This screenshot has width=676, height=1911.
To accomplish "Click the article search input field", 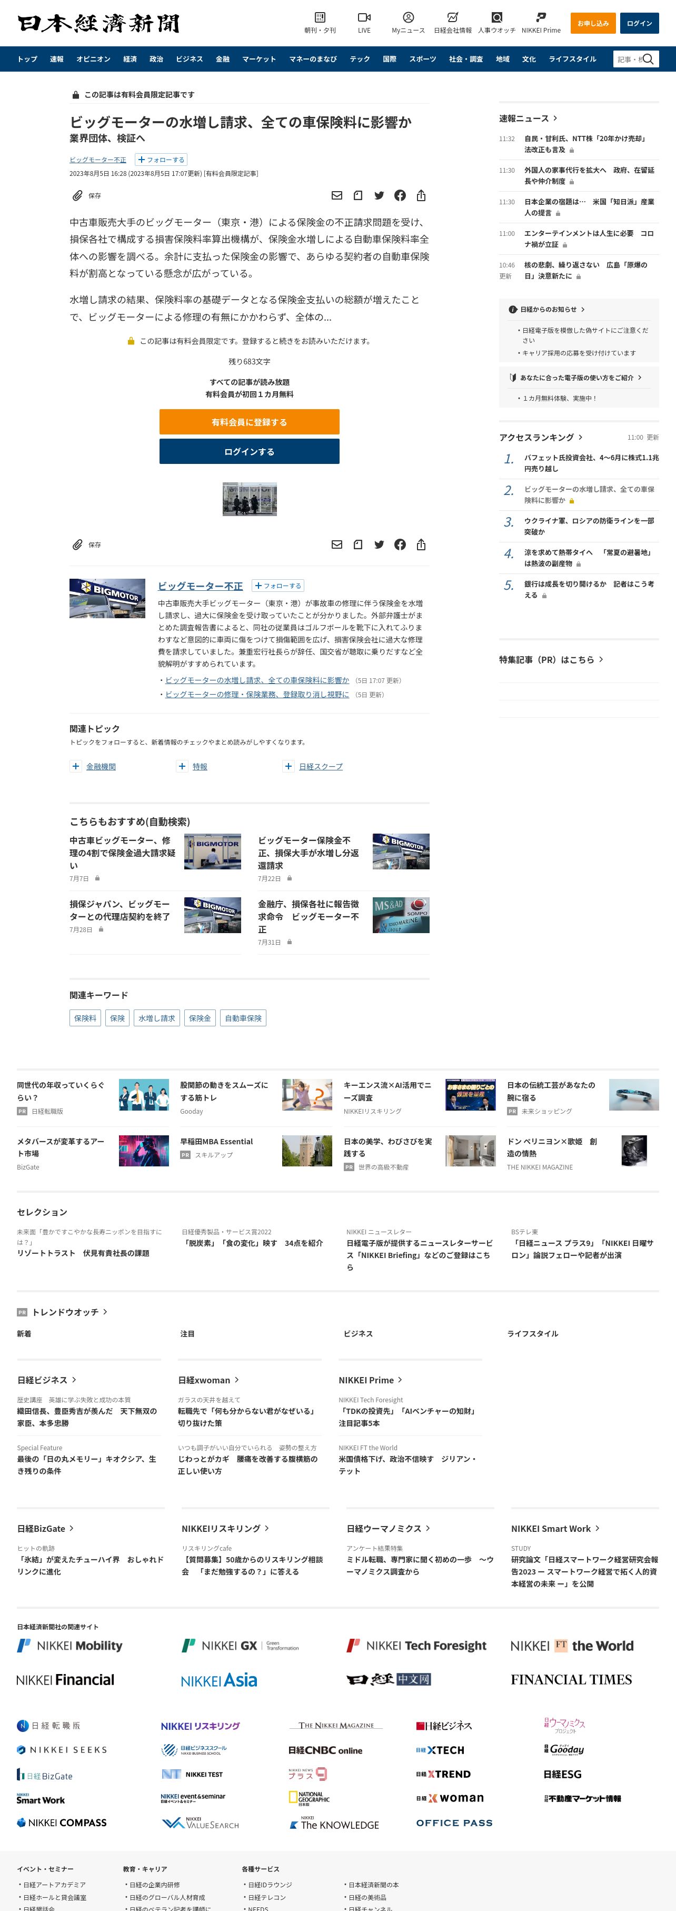I will (629, 60).
